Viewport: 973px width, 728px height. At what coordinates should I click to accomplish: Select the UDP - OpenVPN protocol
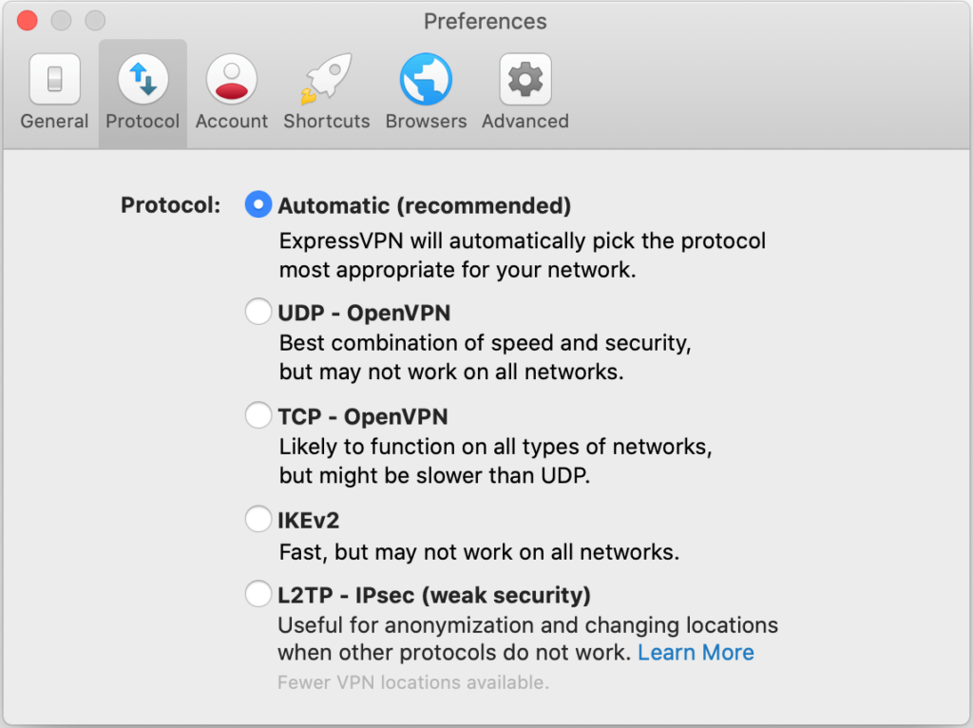click(258, 311)
